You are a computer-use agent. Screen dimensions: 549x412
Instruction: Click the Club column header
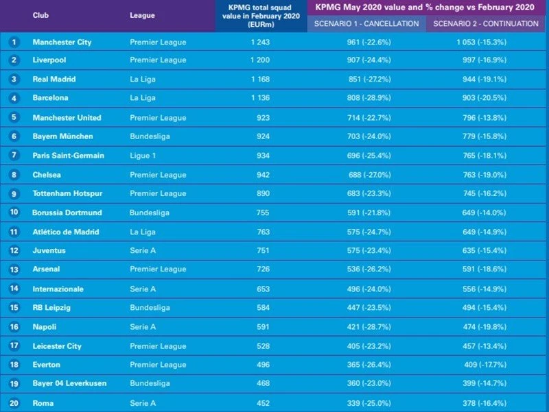coord(40,15)
